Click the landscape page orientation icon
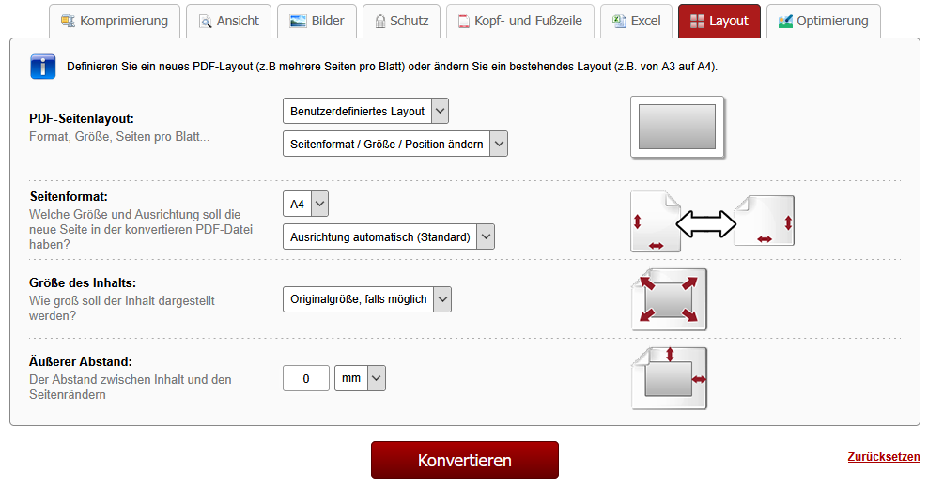Screen dimensions: 928x487 [764, 221]
